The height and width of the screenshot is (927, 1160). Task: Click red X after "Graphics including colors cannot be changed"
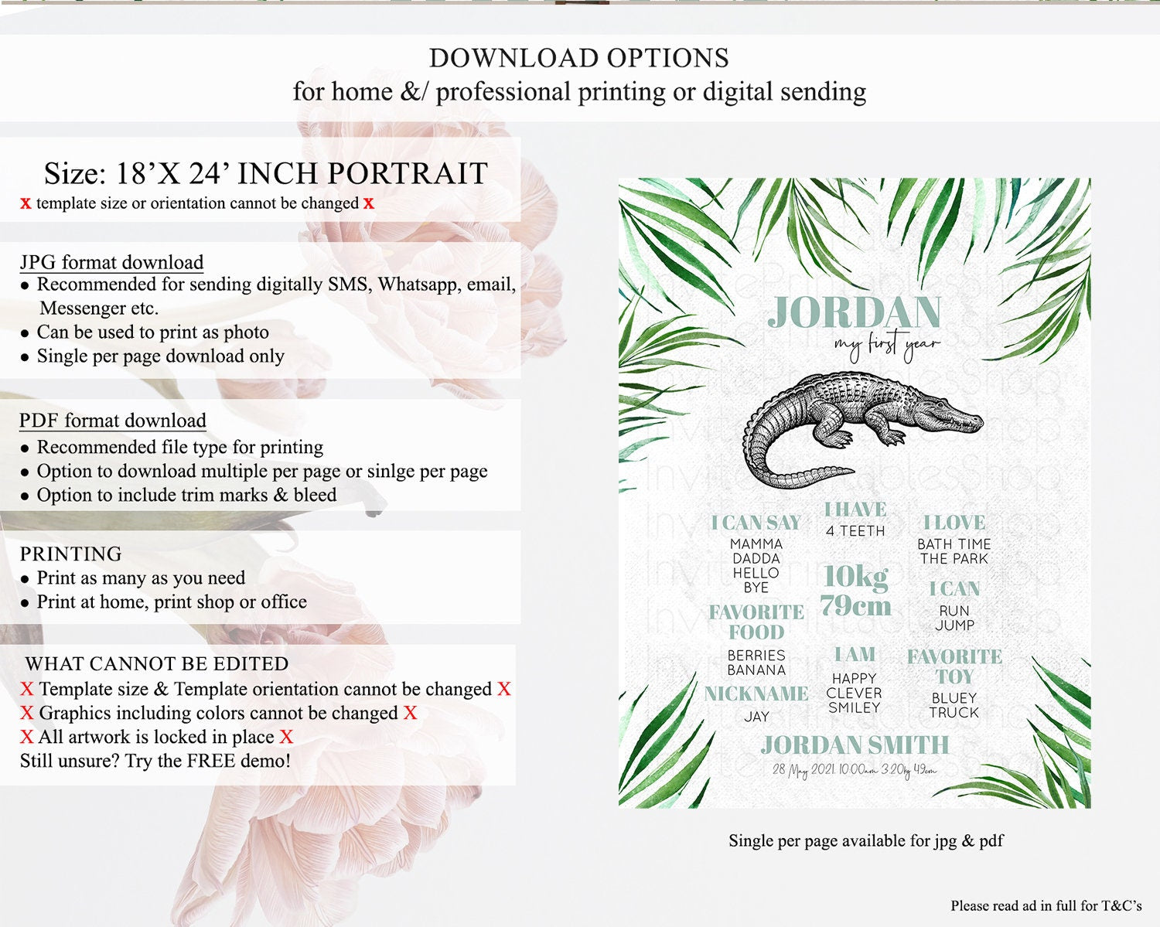(410, 713)
